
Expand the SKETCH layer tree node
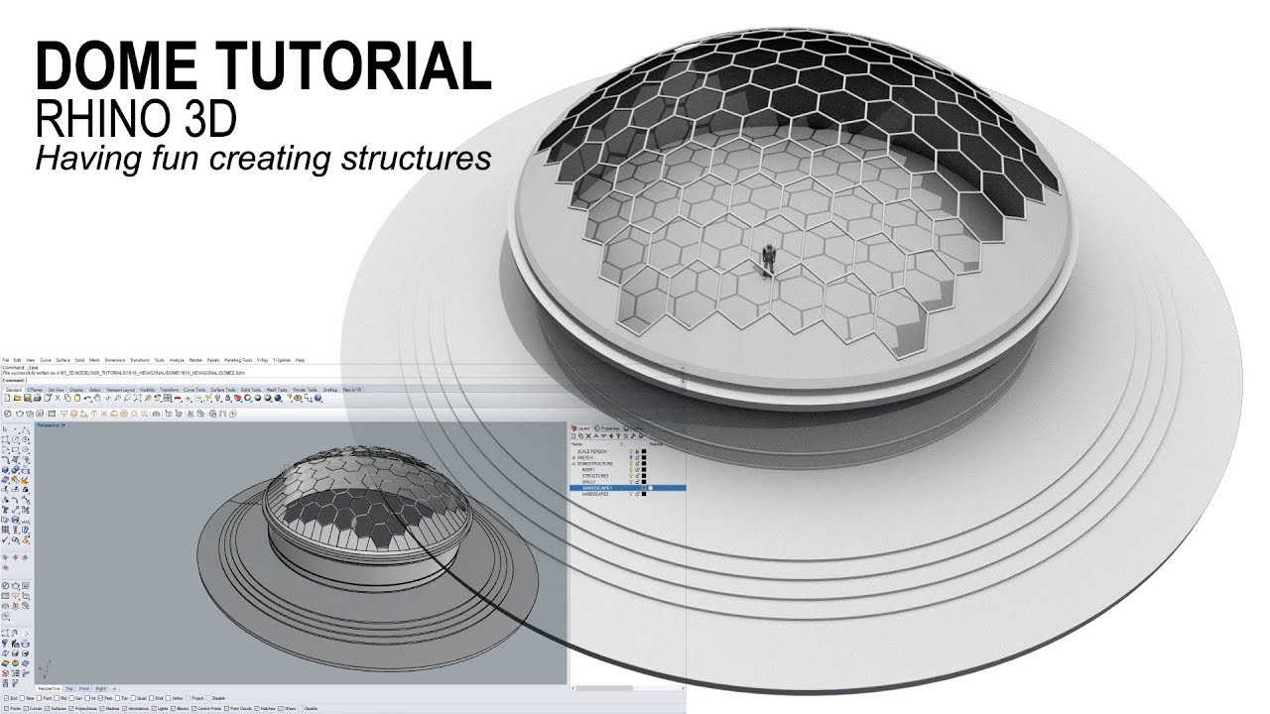click(573, 457)
